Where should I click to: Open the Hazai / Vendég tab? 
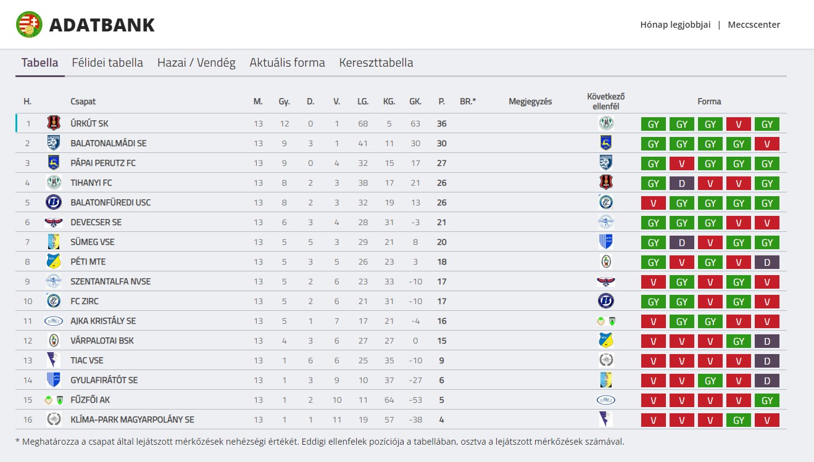[196, 63]
